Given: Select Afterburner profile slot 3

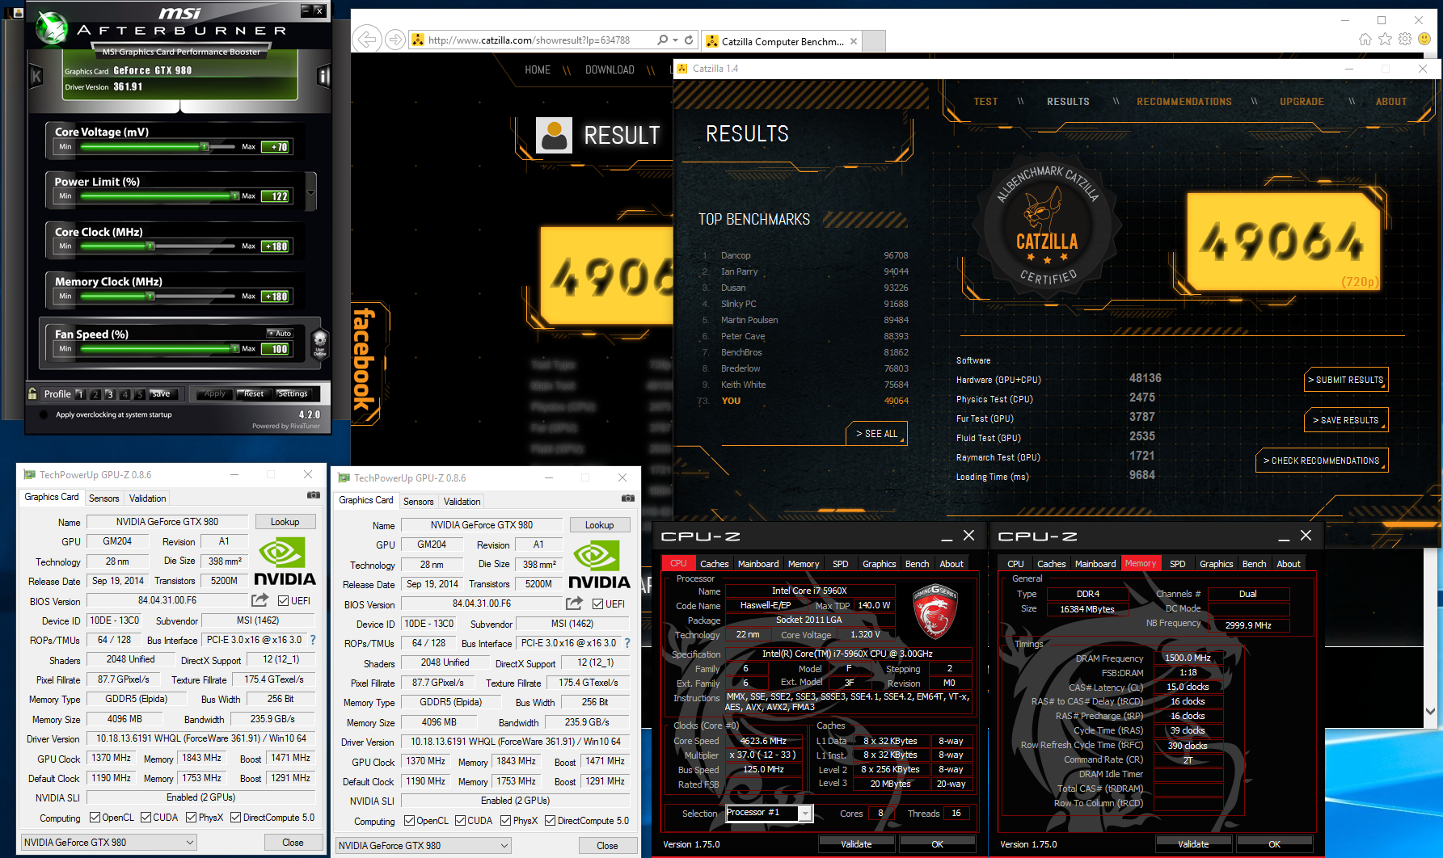Looking at the screenshot, I should (x=110, y=394).
